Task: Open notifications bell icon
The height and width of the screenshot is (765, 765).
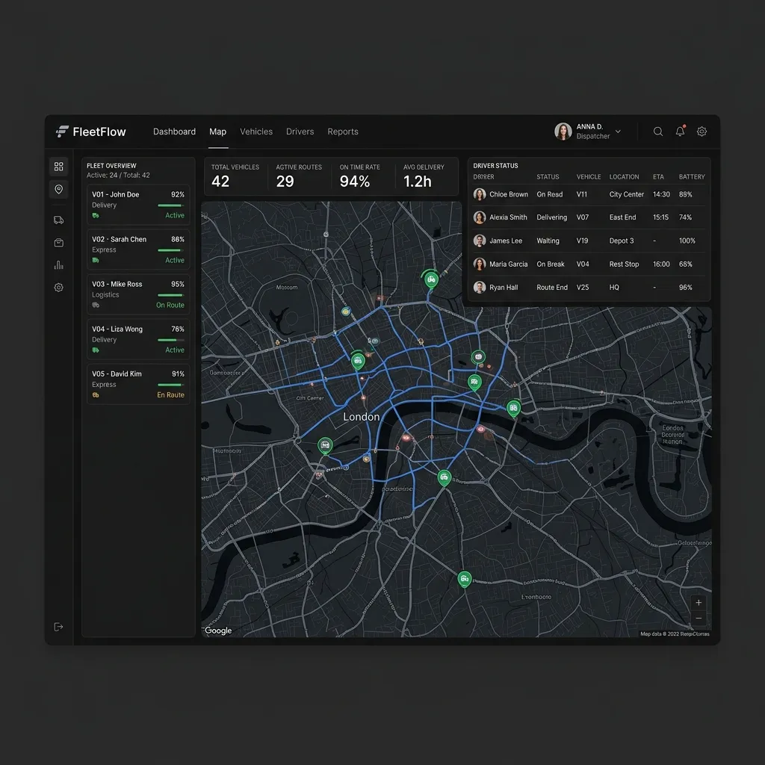Action: pos(680,131)
